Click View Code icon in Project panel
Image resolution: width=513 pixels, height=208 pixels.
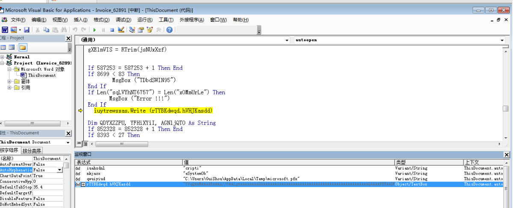point(3,47)
